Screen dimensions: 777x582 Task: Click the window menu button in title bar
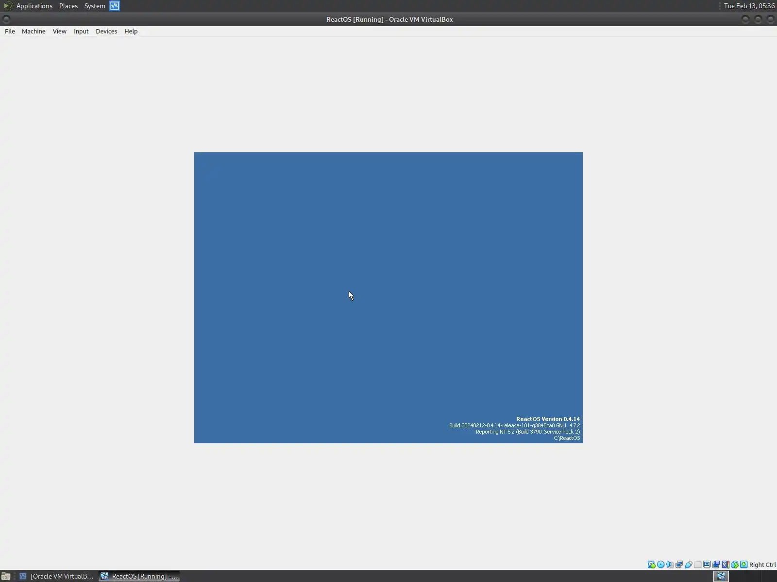[x=6, y=19]
